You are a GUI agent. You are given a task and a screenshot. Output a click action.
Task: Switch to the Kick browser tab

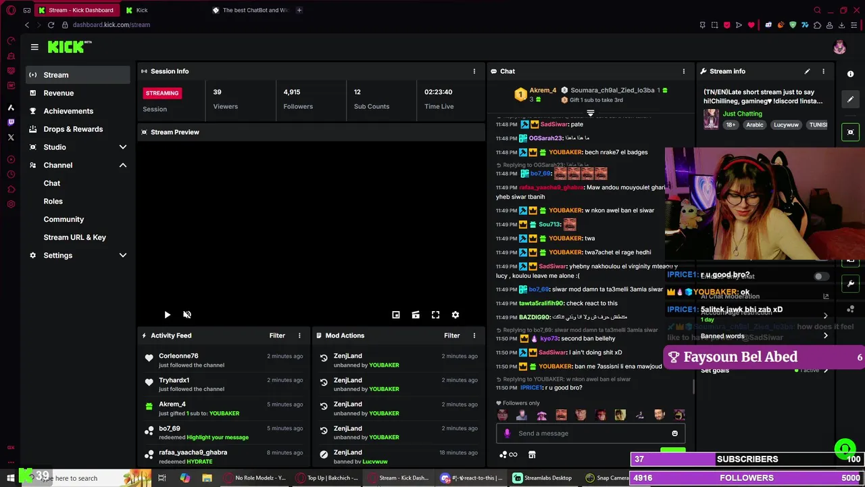[162, 10]
